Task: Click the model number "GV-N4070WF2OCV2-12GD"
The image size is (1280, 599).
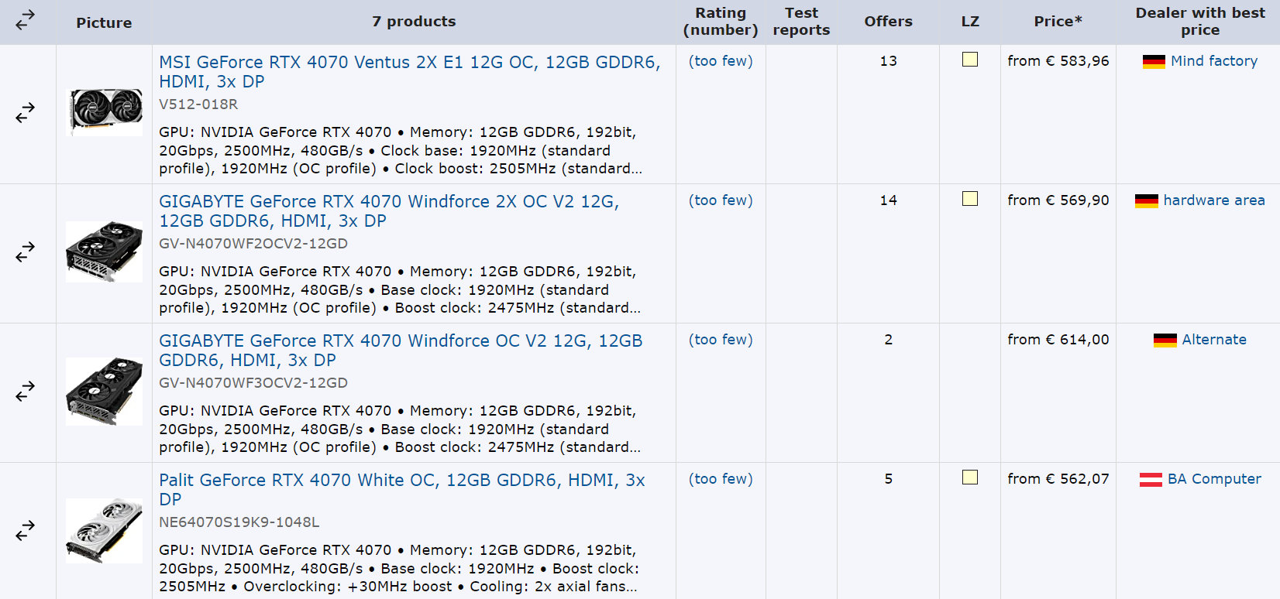Action: 253,244
